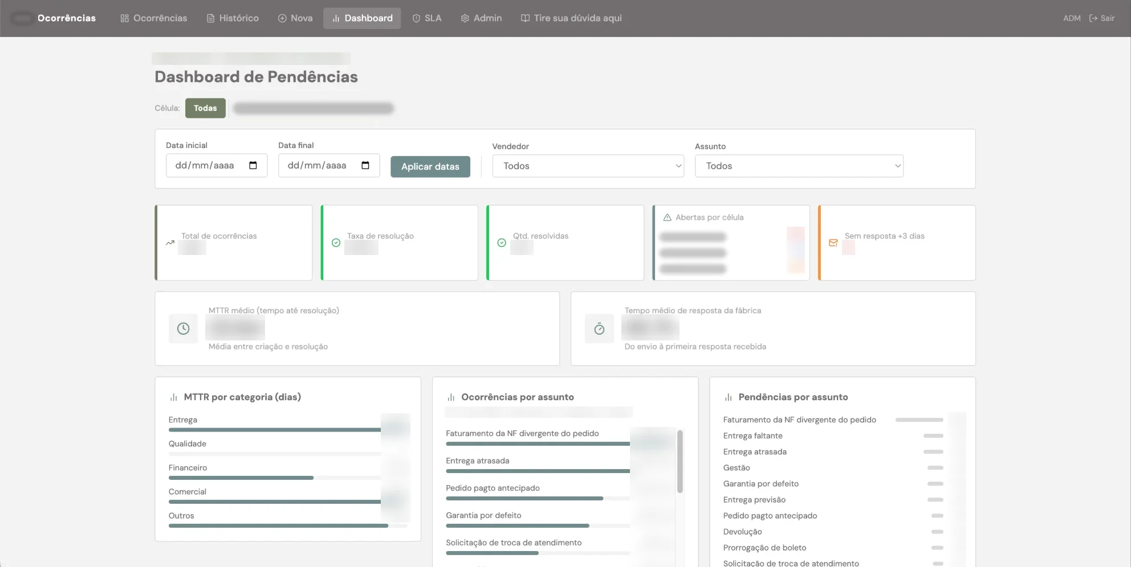Expand the Assunto dropdown
This screenshot has height=567, width=1131.
799,166
